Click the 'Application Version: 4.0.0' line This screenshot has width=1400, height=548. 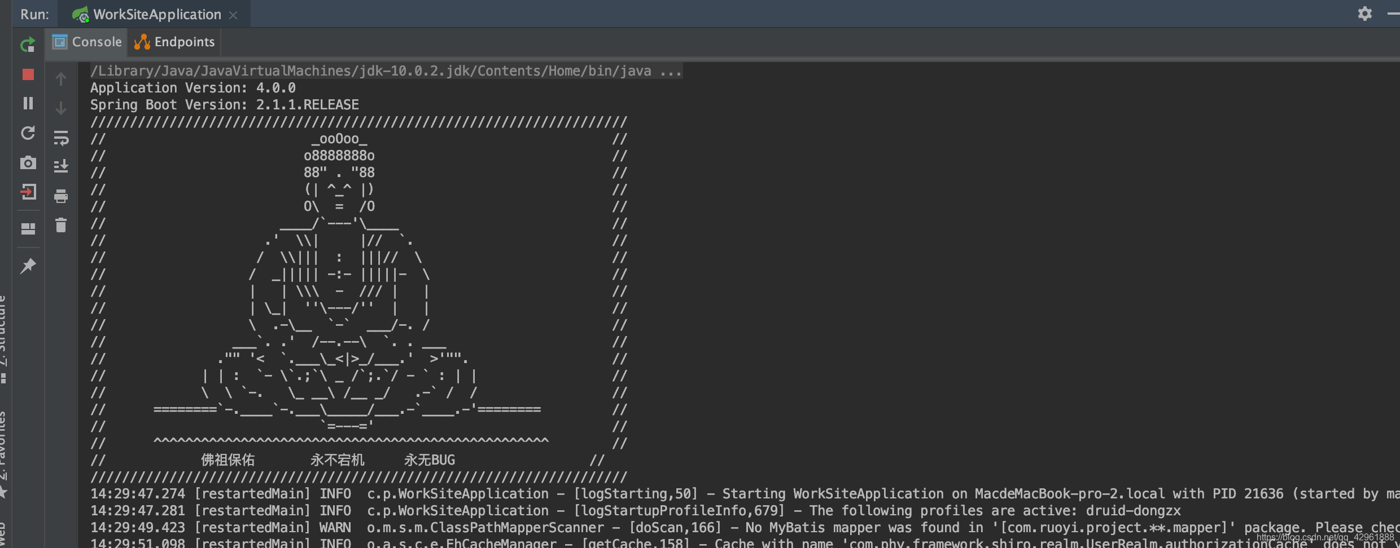pyautogui.click(x=193, y=88)
